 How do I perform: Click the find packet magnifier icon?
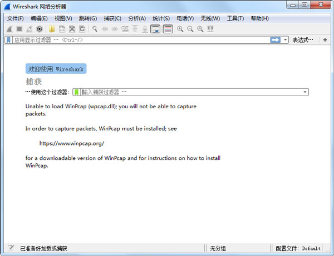95,29
